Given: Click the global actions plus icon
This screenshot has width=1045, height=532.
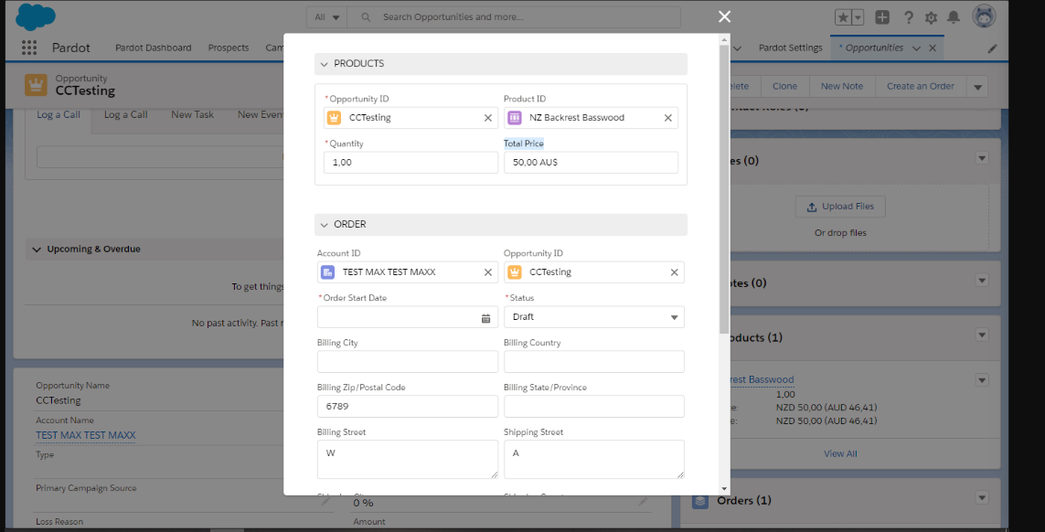Looking at the screenshot, I should [882, 17].
